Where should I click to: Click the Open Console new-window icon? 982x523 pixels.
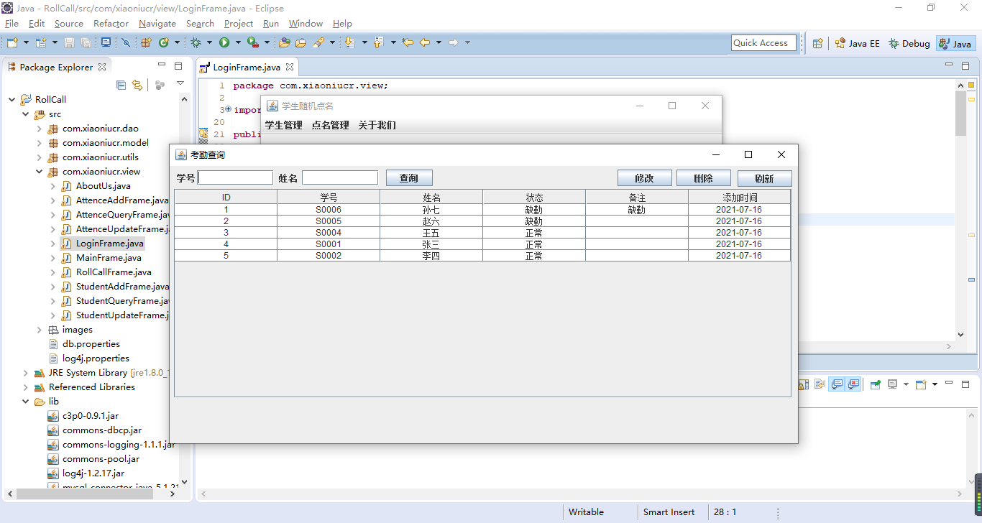921,384
